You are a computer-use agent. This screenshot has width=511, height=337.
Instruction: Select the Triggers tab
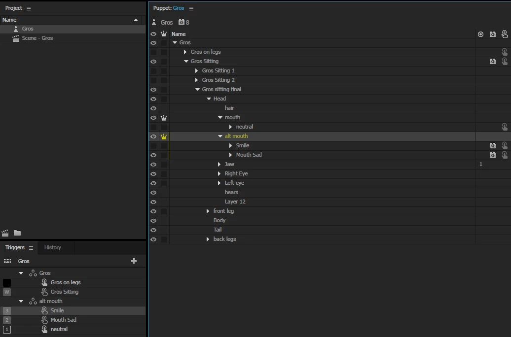15,247
